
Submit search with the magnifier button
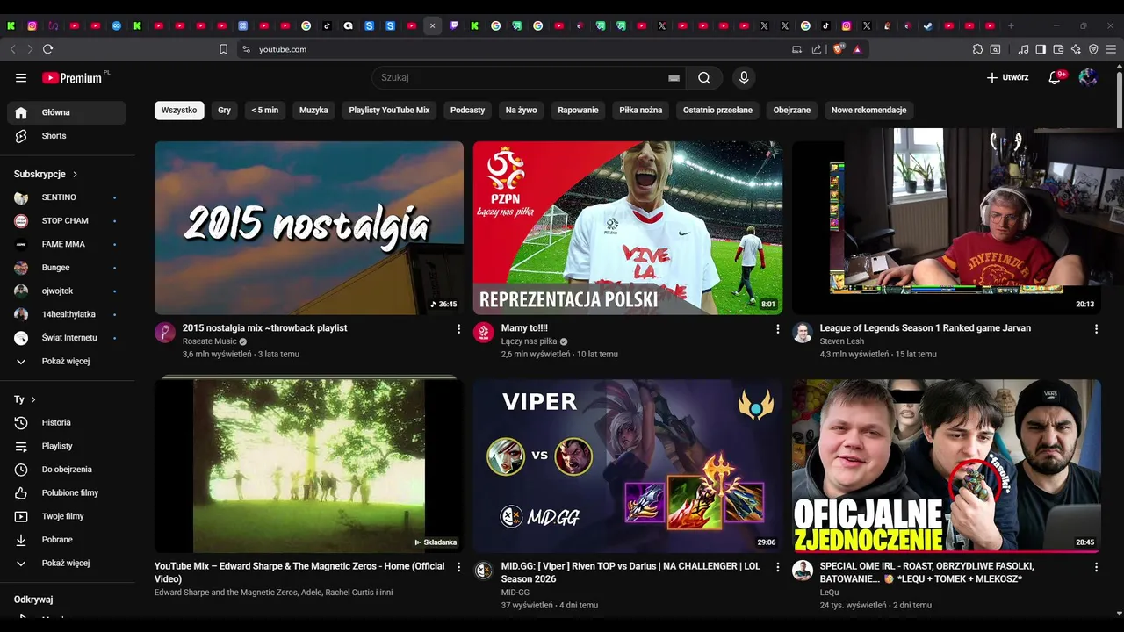(704, 78)
